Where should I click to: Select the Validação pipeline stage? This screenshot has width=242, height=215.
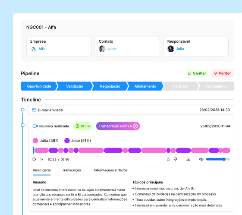coord(75,86)
